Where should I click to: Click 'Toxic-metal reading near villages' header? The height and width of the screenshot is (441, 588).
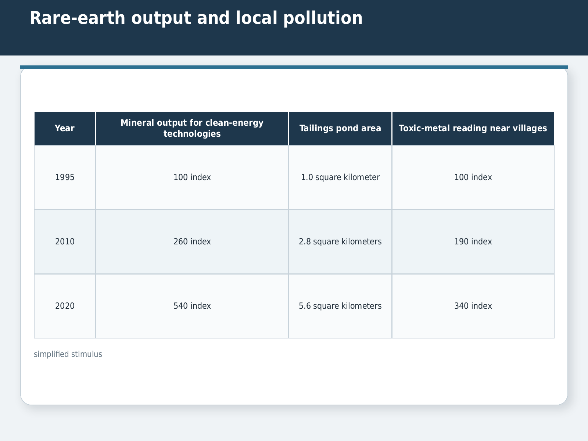pyautogui.click(x=473, y=128)
